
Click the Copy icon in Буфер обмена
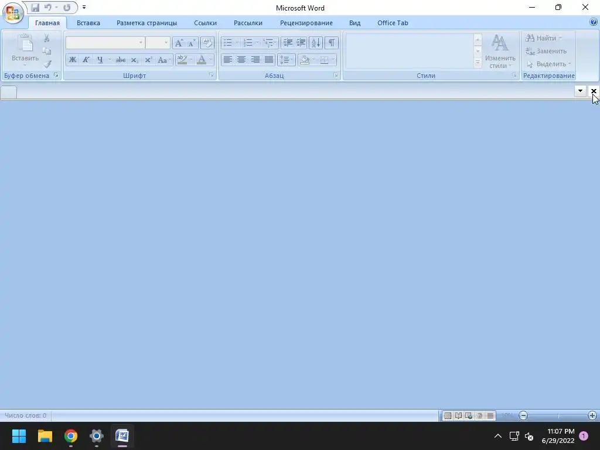[x=47, y=51]
